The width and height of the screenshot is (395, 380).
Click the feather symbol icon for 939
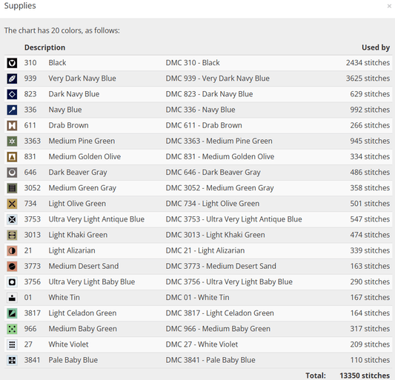click(x=12, y=79)
